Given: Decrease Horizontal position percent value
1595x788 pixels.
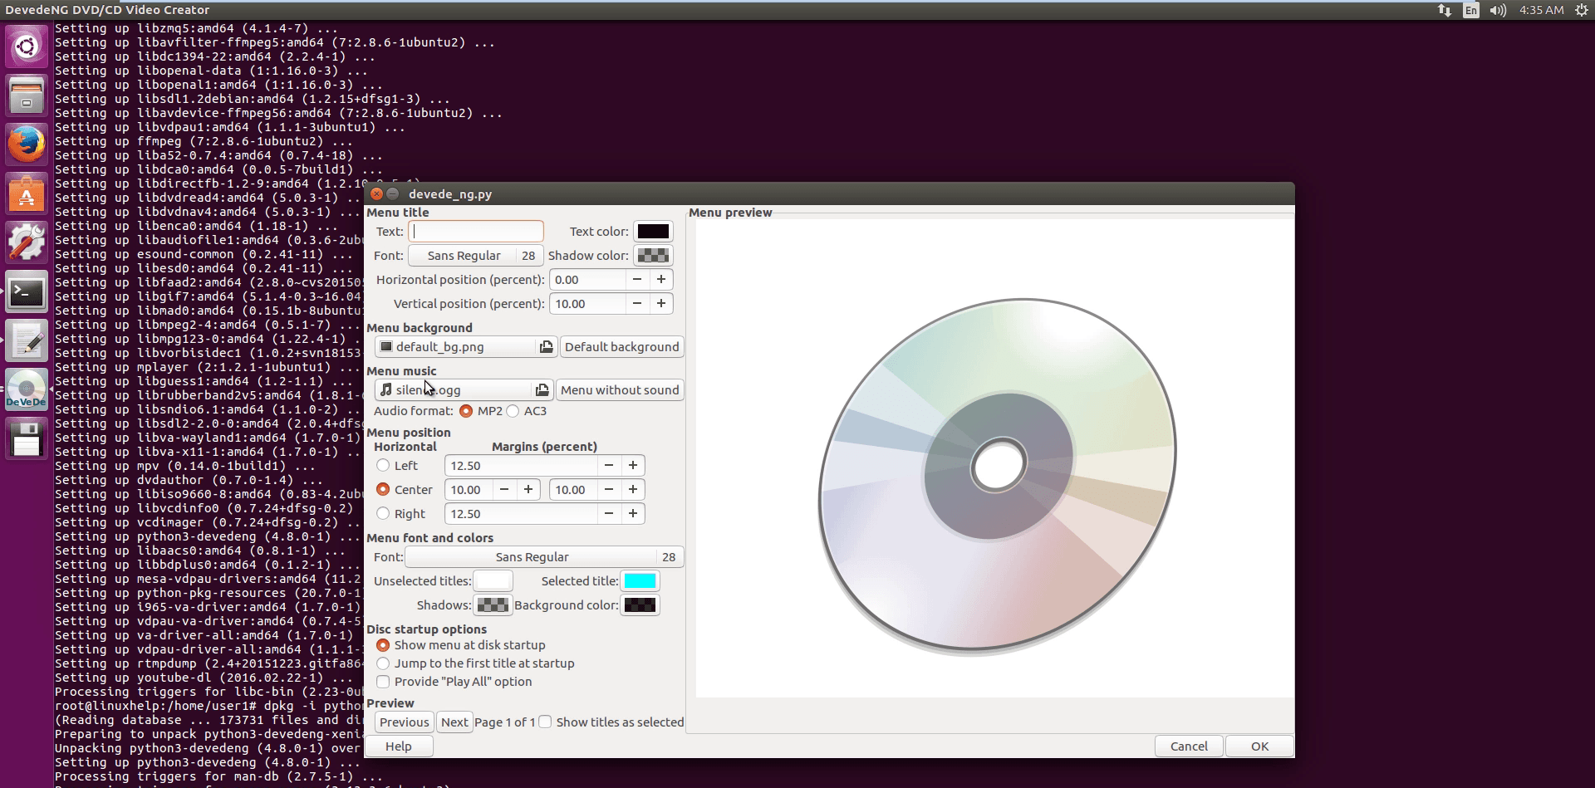Looking at the screenshot, I should pyautogui.click(x=637, y=280).
